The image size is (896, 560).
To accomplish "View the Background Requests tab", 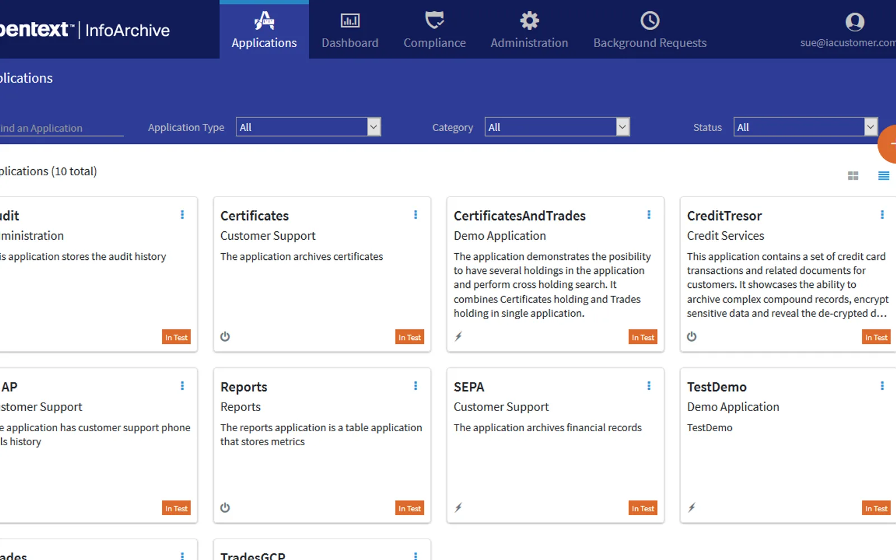I will (650, 30).
